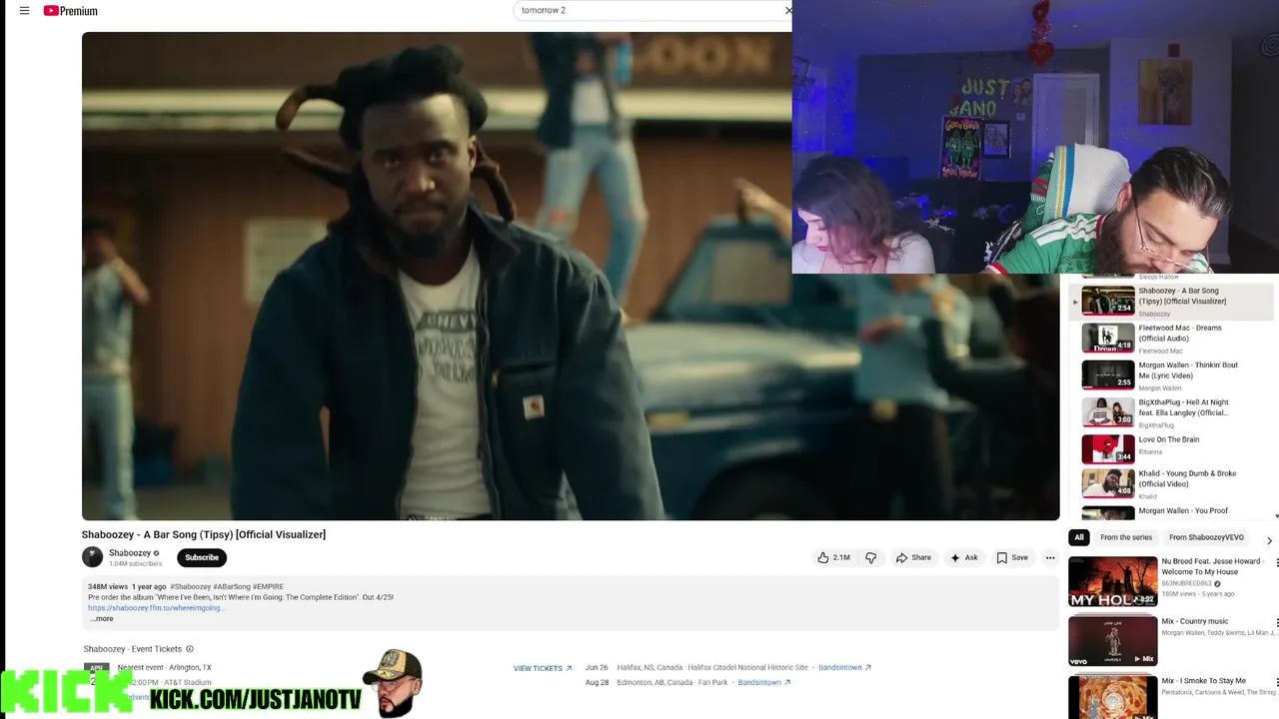Show more filter chips with the right chevron
The width and height of the screenshot is (1279, 719).
coord(1269,540)
